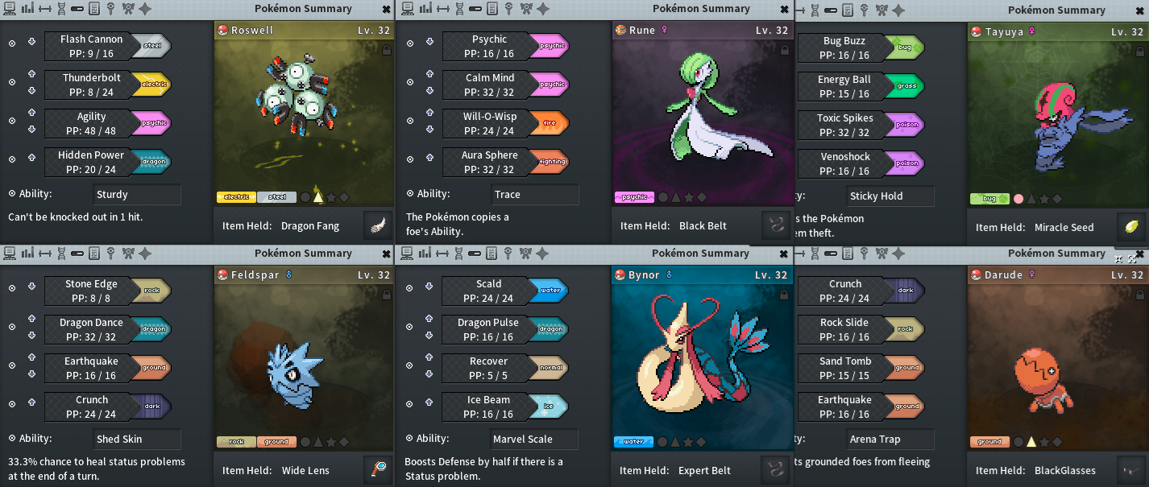Toggle the lock icon on Roswell's portrait

386,50
